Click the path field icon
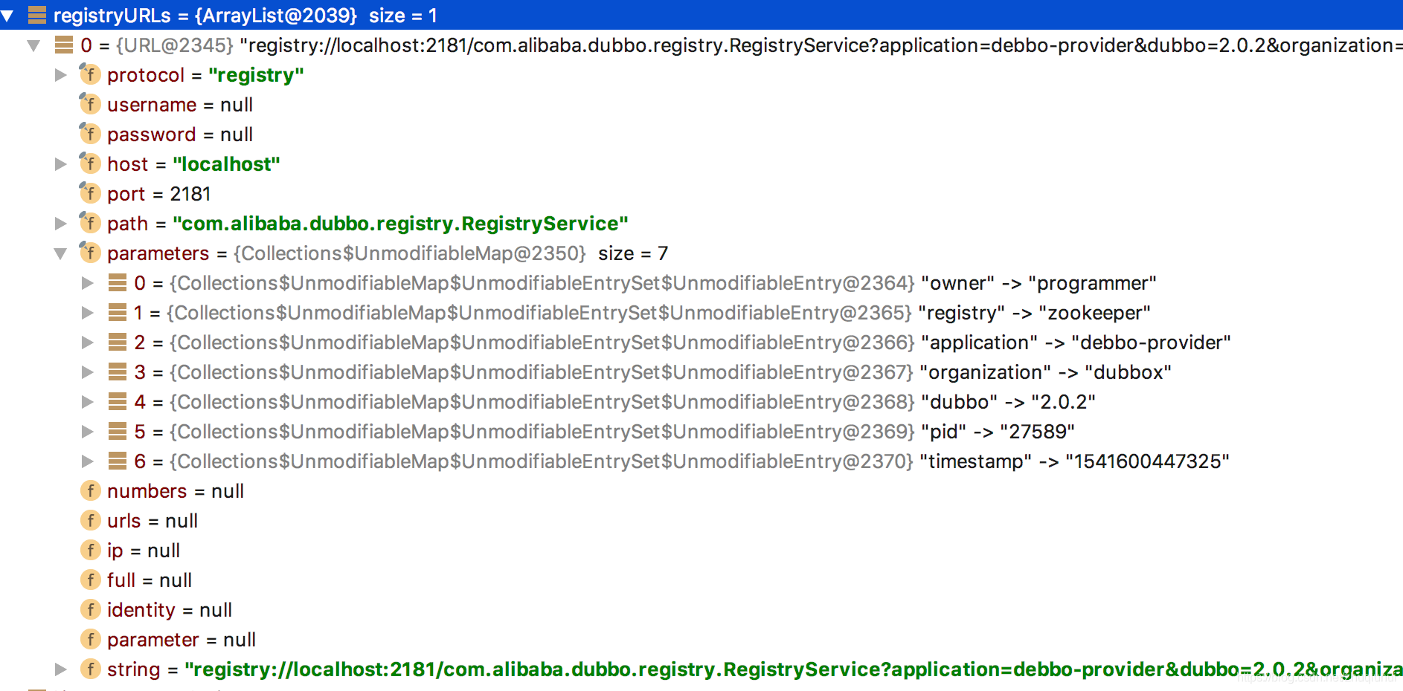 (90, 223)
